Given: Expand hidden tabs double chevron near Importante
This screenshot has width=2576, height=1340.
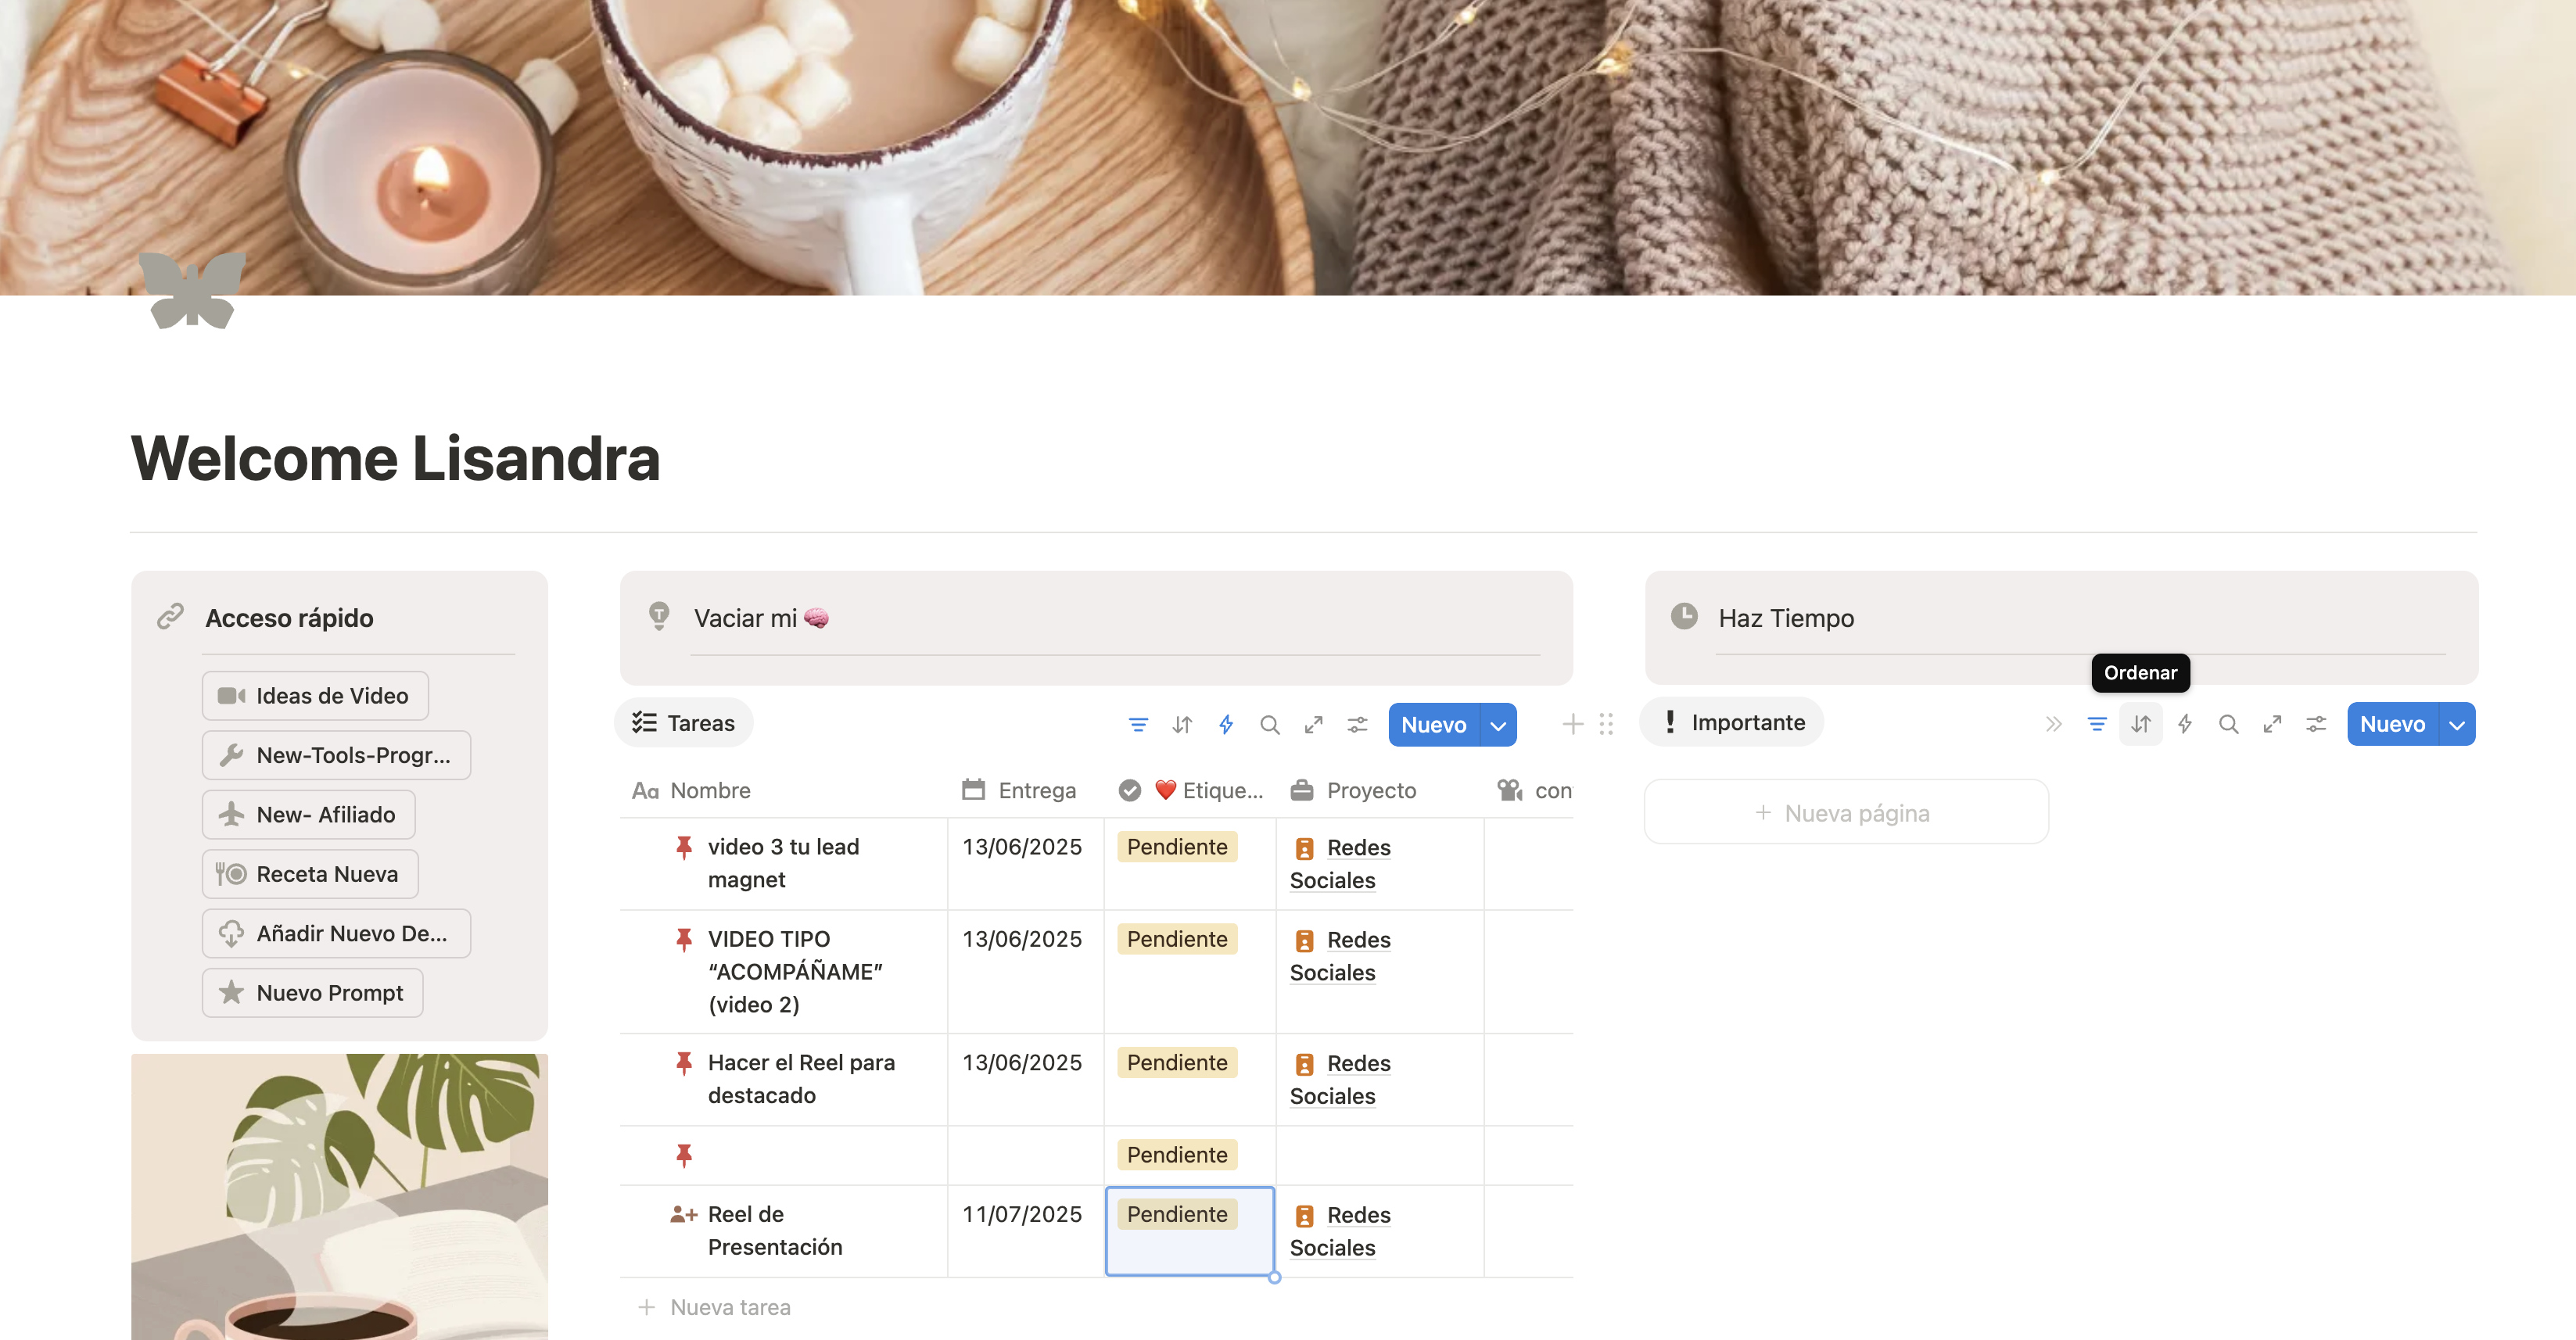Looking at the screenshot, I should 2053,724.
